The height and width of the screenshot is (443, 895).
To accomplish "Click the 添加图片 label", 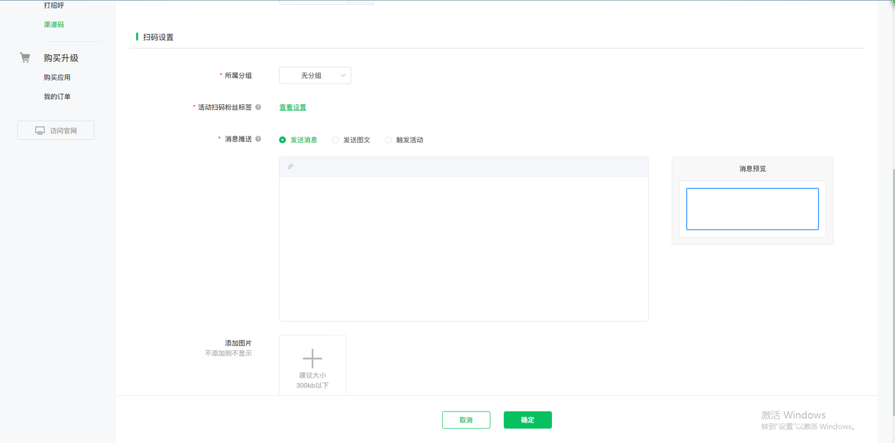I will point(238,343).
